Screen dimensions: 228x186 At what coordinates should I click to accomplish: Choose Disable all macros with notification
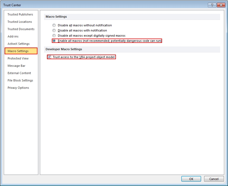[54, 30]
